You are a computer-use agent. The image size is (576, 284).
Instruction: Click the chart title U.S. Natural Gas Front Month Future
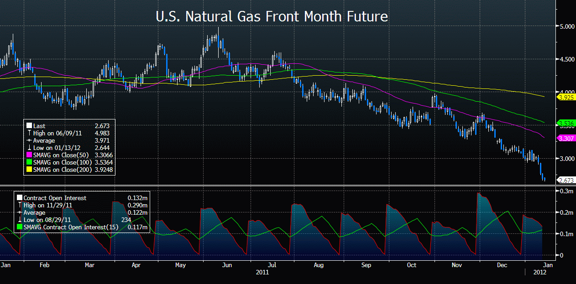pos(272,17)
